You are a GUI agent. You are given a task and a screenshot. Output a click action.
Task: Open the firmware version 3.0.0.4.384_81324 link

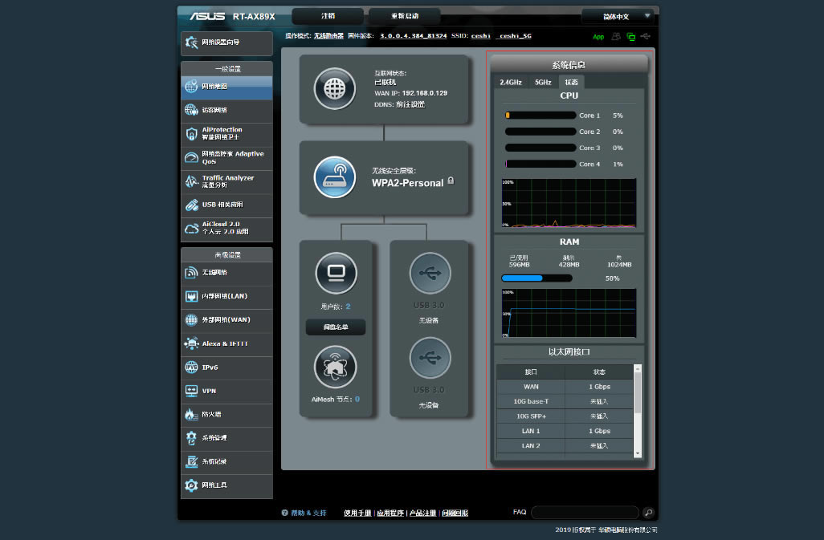coord(413,36)
